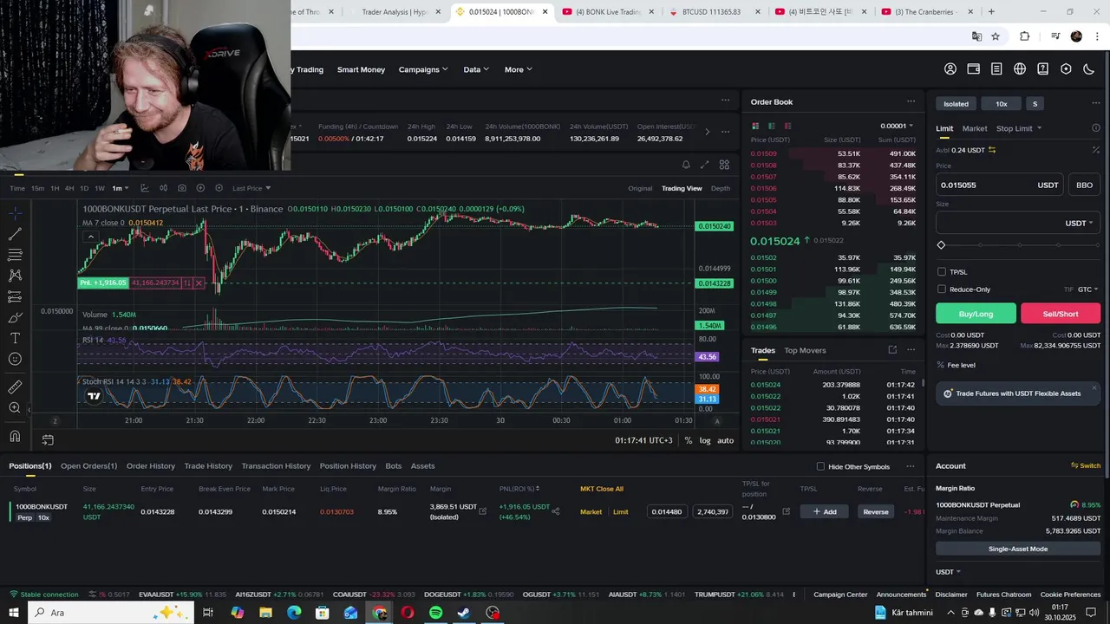Pop out the Trades panel
This screenshot has width=1110, height=624.
point(892,350)
